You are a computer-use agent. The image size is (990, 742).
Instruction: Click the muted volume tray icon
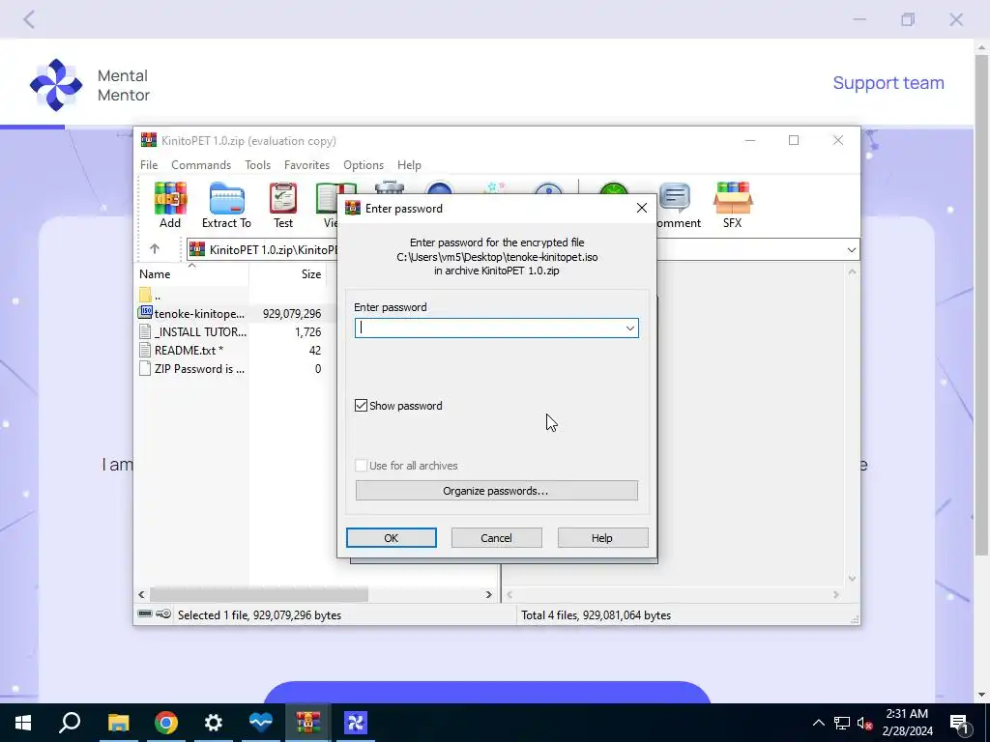864,723
